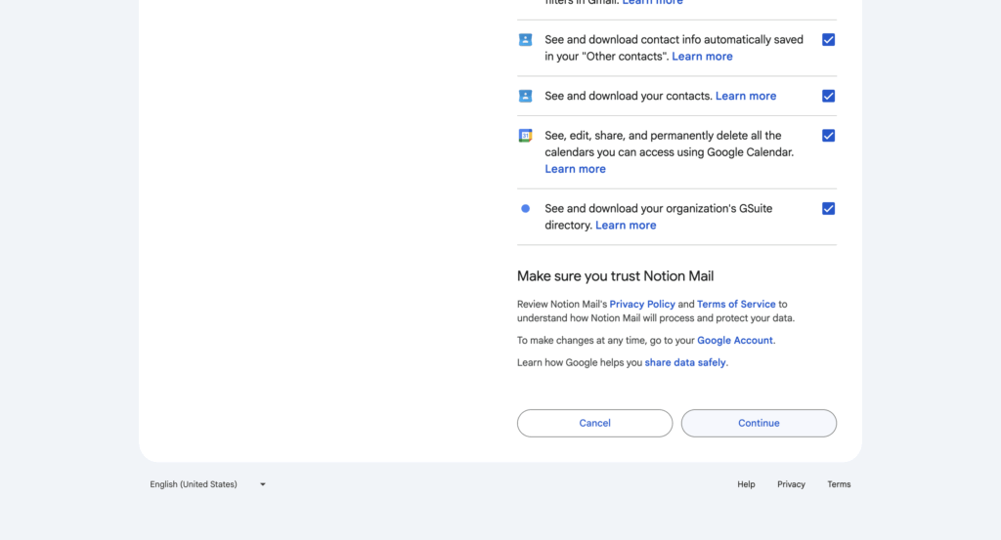This screenshot has height=540, width=1001.
Task: Click the contacts icon beside "download your contacts"
Action: pyautogui.click(x=525, y=96)
